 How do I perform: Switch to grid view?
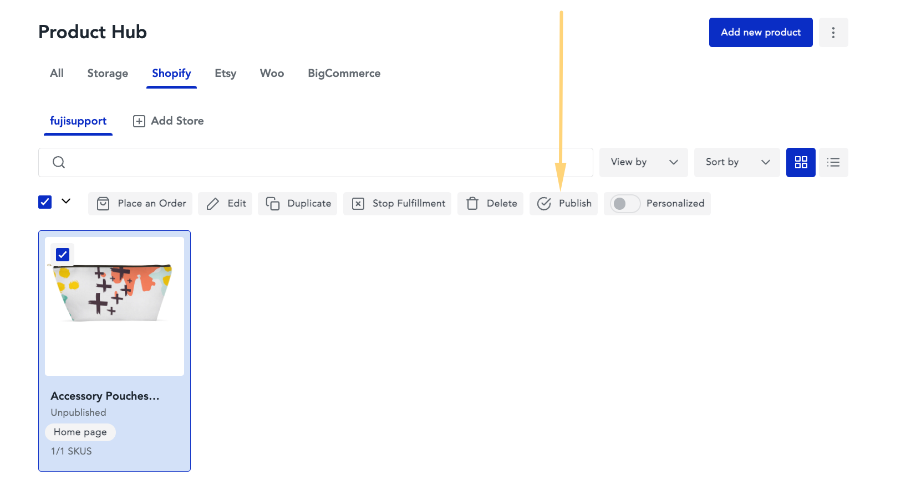tap(801, 162)
